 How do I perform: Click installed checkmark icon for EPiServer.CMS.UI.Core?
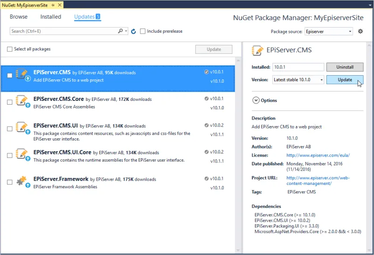click(x=207, y=152)
